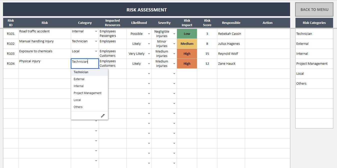Select Internal in Risk Categories list

click(314, 54)
